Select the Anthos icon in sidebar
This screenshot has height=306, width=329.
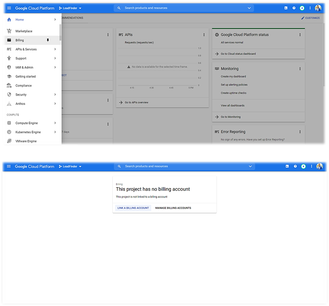[9, 104]
